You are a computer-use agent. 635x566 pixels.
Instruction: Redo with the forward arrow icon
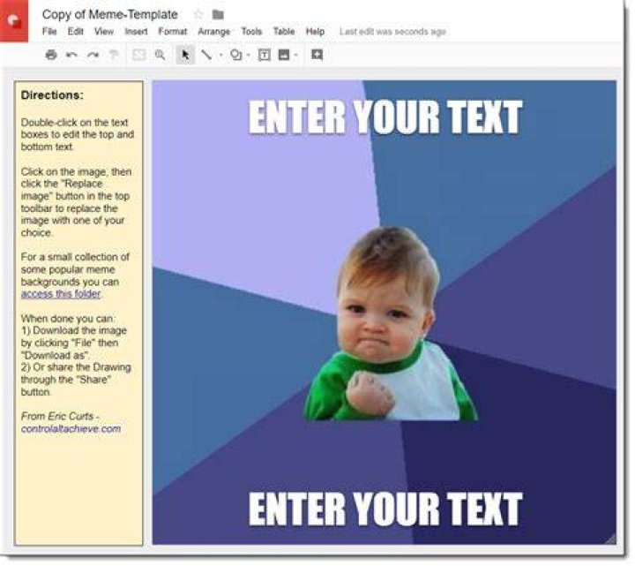93,55
